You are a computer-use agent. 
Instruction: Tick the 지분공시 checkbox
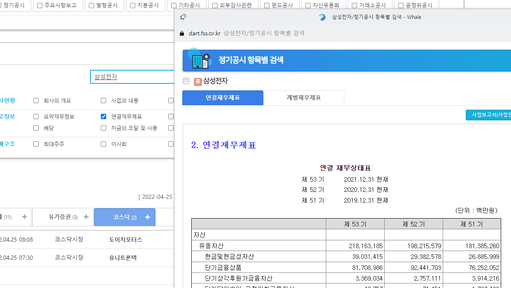[132, 6]
